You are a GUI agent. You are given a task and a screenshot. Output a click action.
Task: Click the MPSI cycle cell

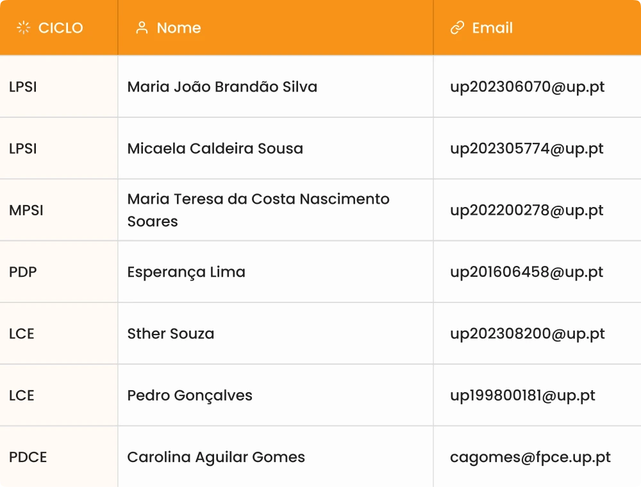point(26,210)
